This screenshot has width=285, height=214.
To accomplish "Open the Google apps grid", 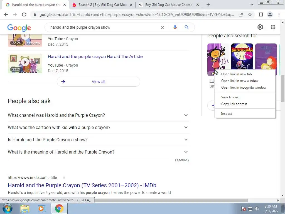I will tap(273, 27).
